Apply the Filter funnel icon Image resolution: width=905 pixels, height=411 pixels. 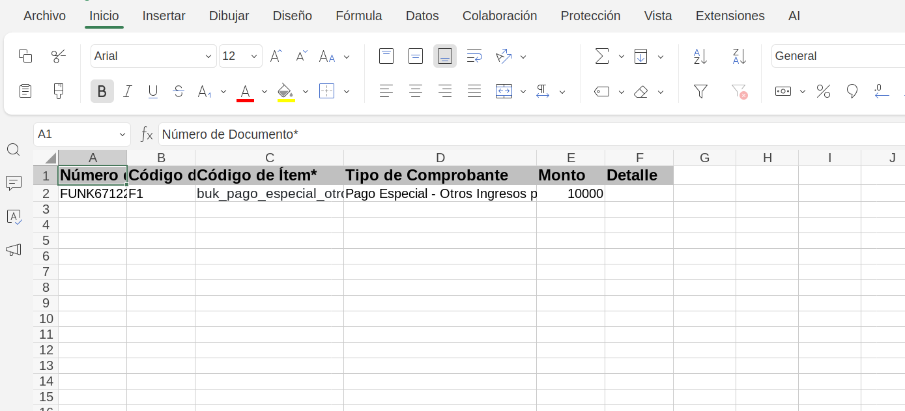point(700,91)
